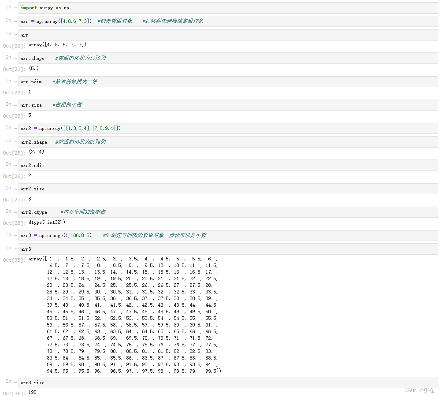Click the In prompt next to arr.shape cell

coord(8,58)
